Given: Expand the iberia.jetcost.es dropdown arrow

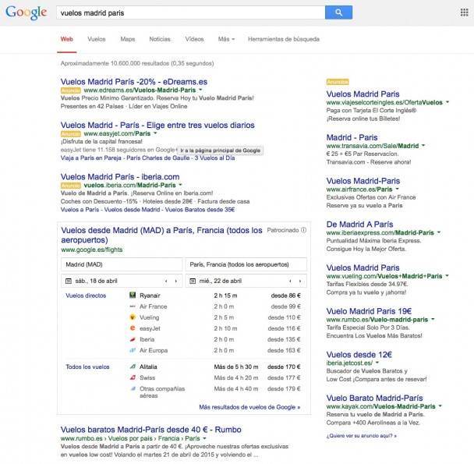Looking at the screenshot, I should [x=377, y=363].
